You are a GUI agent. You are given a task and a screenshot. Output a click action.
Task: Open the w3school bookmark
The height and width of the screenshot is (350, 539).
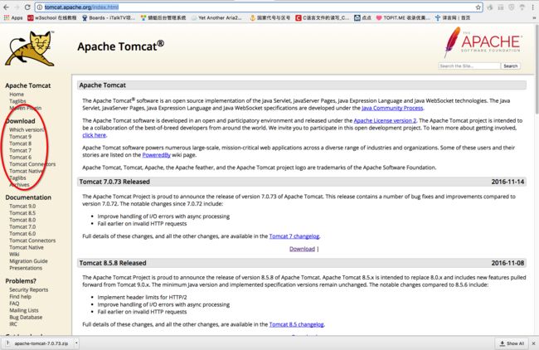pyautogui.click(x=52, y=18)
